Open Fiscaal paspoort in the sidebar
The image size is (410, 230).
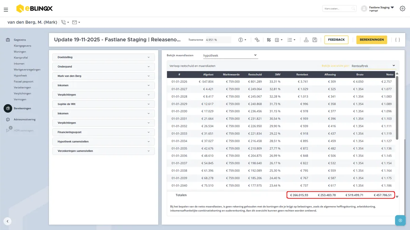[24, 81]
